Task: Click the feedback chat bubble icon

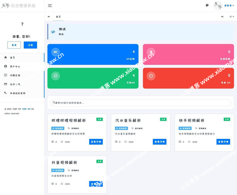Action: point(6,75)
